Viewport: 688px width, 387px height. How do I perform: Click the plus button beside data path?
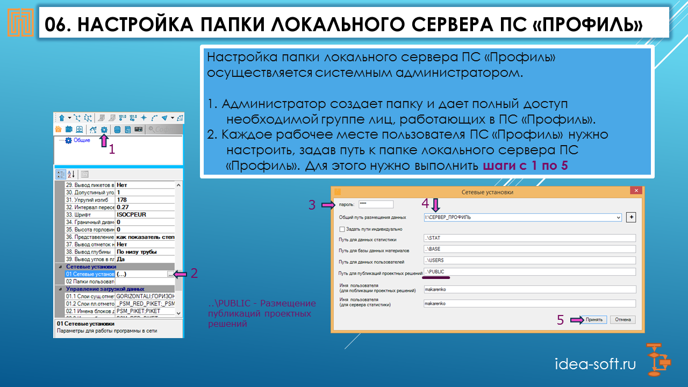click(632, 217)
